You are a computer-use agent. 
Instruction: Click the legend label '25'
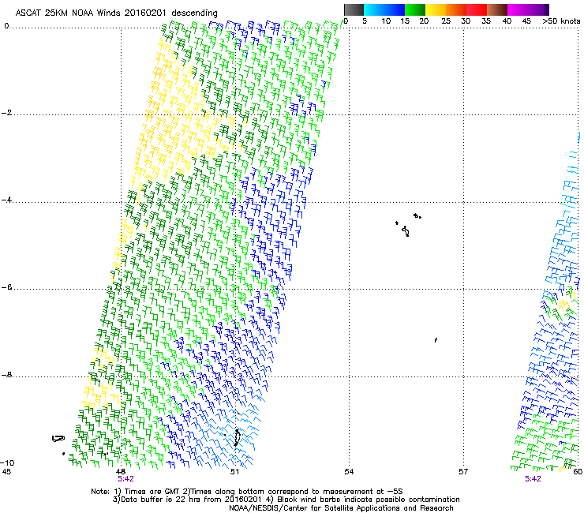point(446,21)
